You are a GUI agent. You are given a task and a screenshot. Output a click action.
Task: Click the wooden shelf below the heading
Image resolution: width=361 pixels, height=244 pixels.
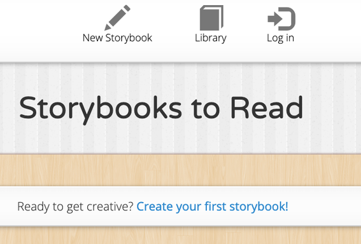181,170
